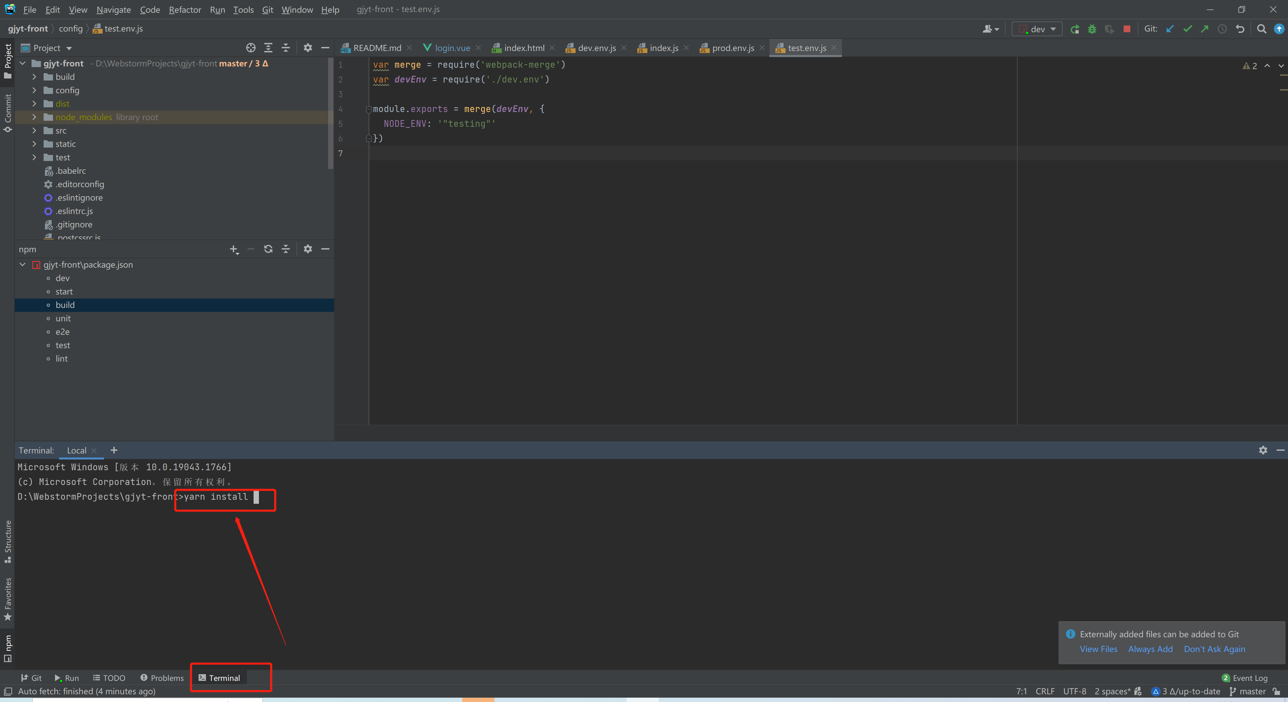Open the dev run configuration dropdown

[1036, 29]
